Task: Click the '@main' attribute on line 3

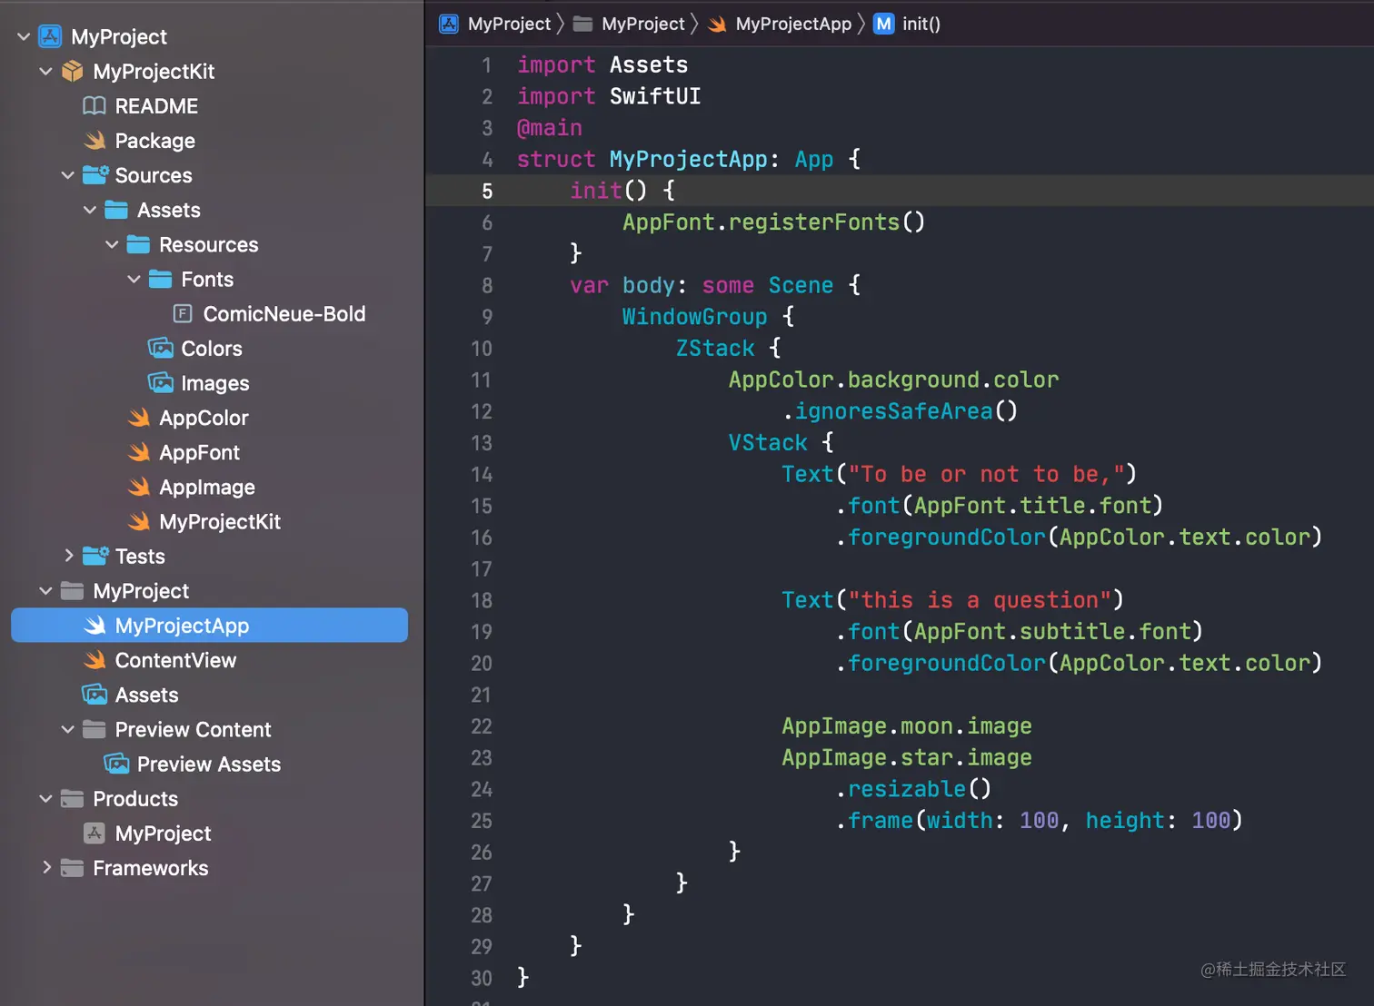Action: point(550,127)
